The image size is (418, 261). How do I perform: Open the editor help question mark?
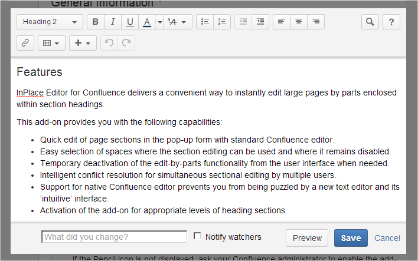(x=391, y=22)
